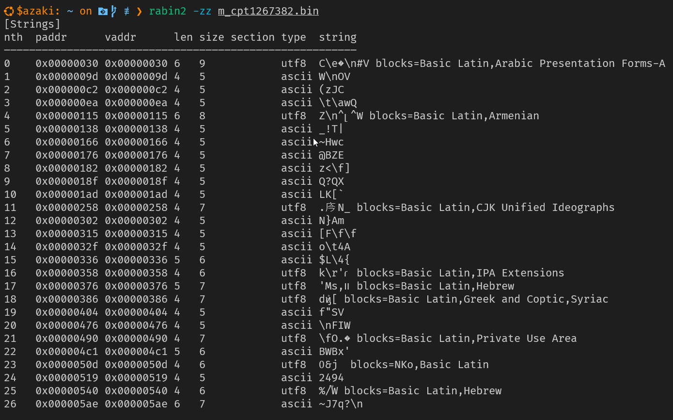673x420 pixels.
Task: Click the git branch icon in the prompt
Action: pyautogui.click(x=114, y=11)
